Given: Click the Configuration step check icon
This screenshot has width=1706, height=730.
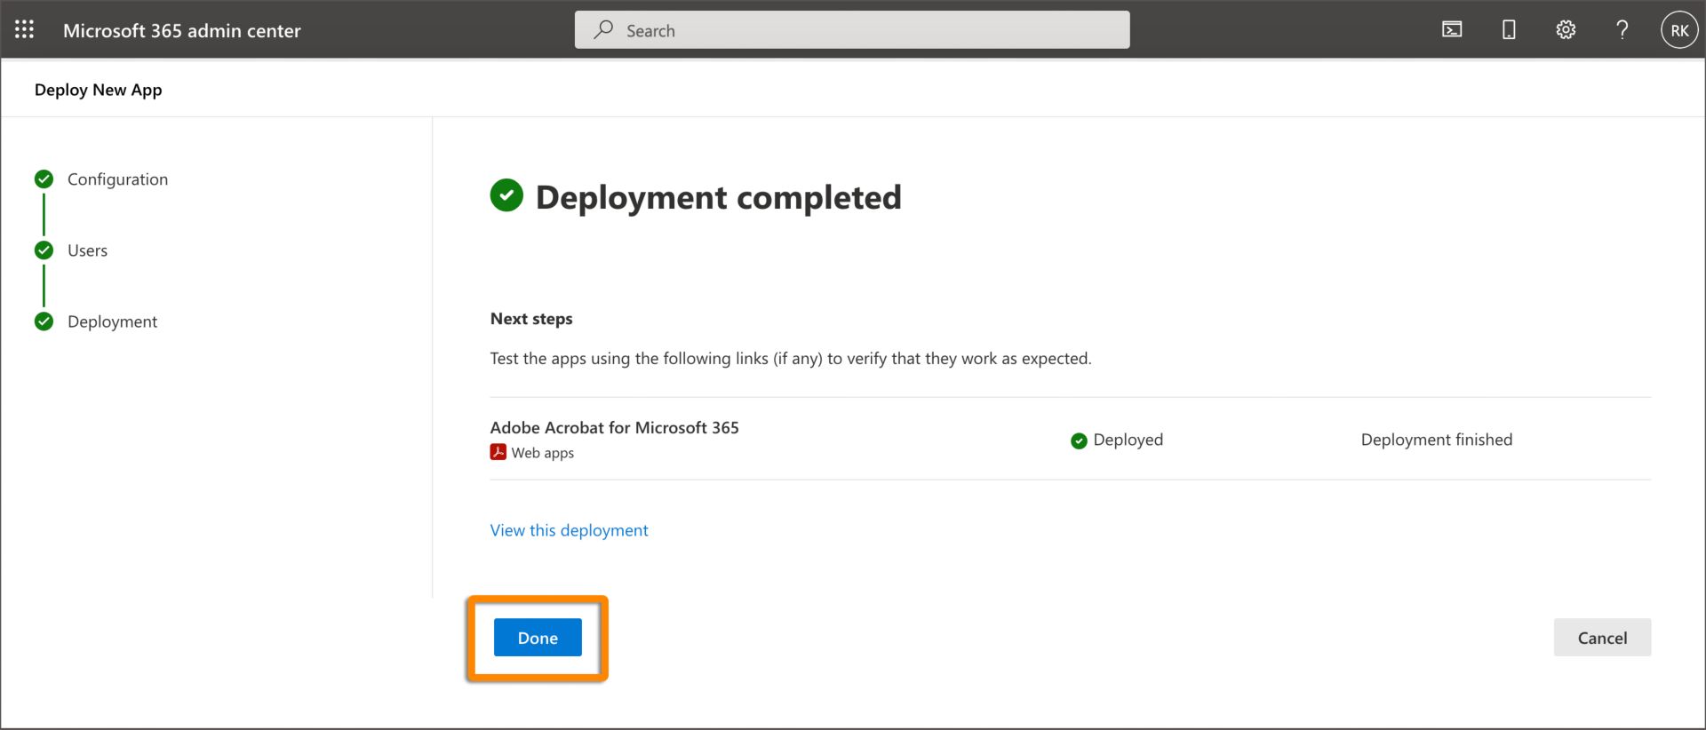Looking at the screenshot, I should (44, 179).
